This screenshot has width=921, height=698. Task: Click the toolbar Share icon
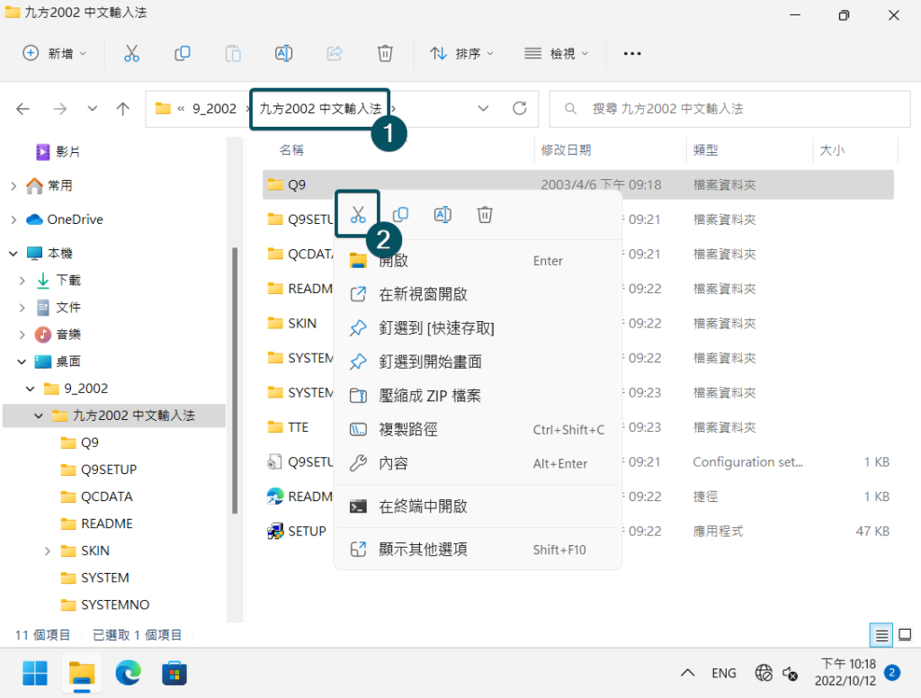click(335, 53)
